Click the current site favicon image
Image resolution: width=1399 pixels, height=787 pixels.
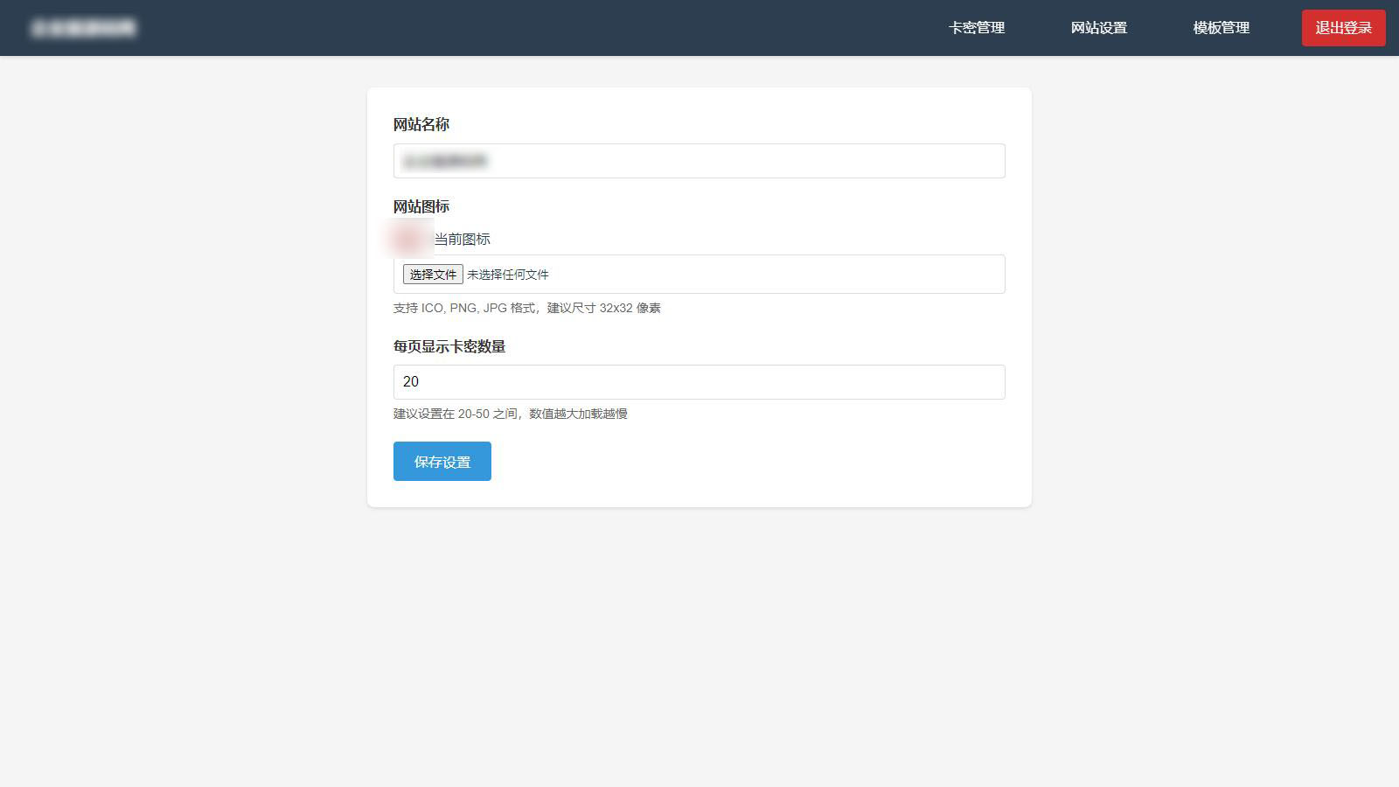[x=407, y=237]
